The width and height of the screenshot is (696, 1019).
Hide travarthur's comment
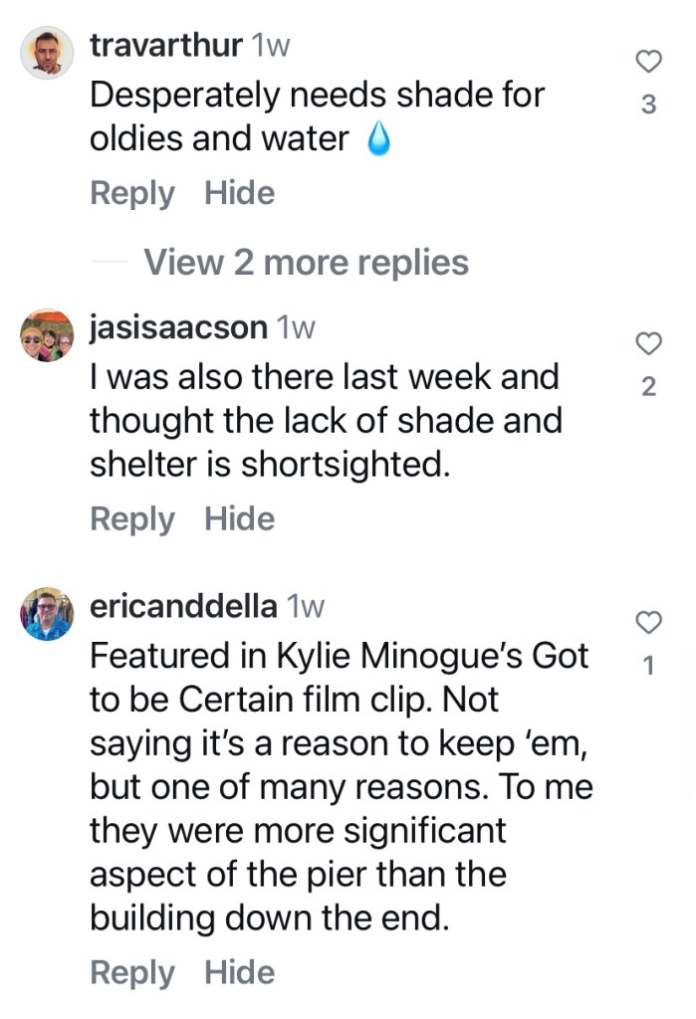239,193
